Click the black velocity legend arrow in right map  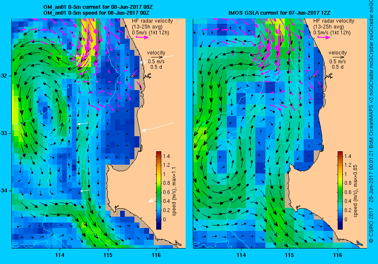[338, 57]
